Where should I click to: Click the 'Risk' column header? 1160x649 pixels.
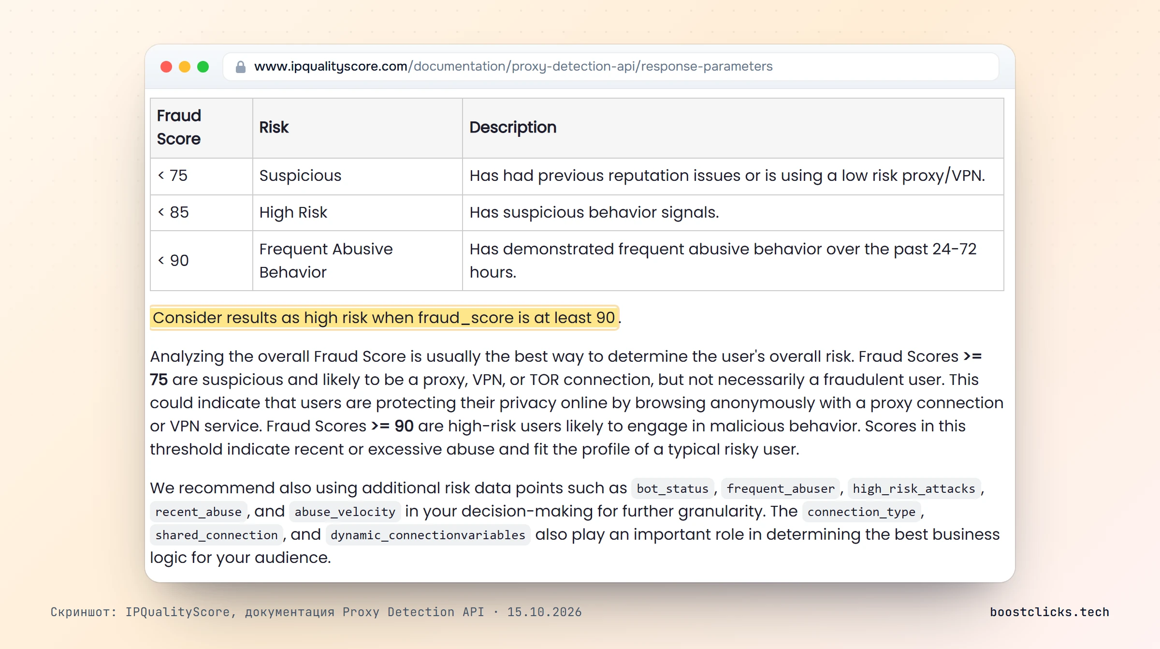point(357,128)
